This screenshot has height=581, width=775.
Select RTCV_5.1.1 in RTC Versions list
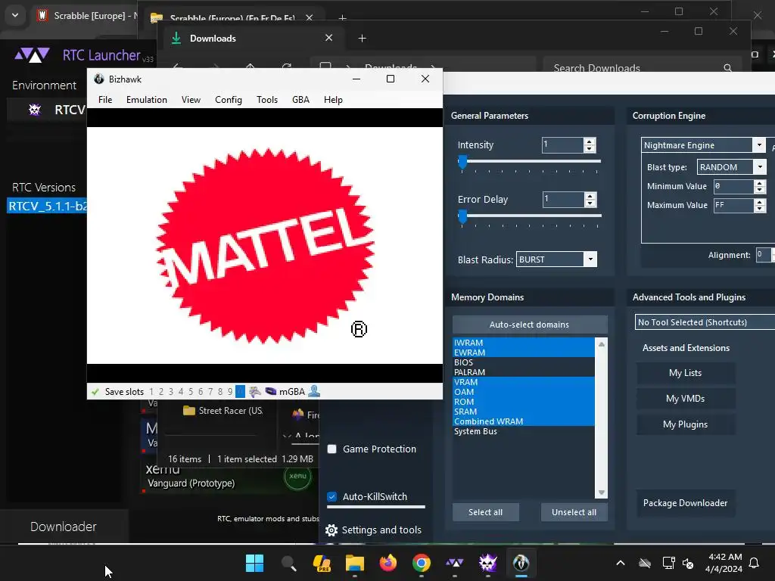(47, 206)
